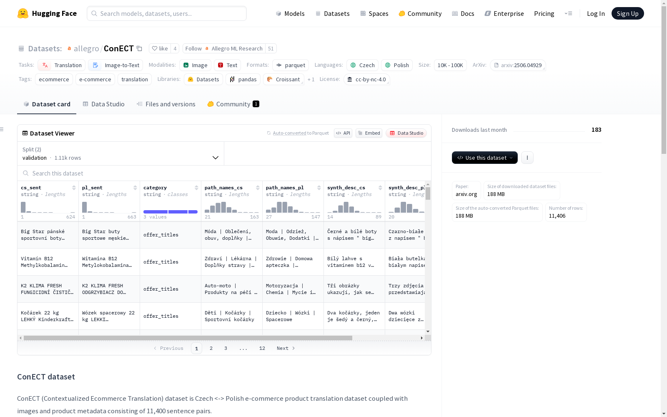
Task: Follow Allegro ML Research
Action: (224, 48)
